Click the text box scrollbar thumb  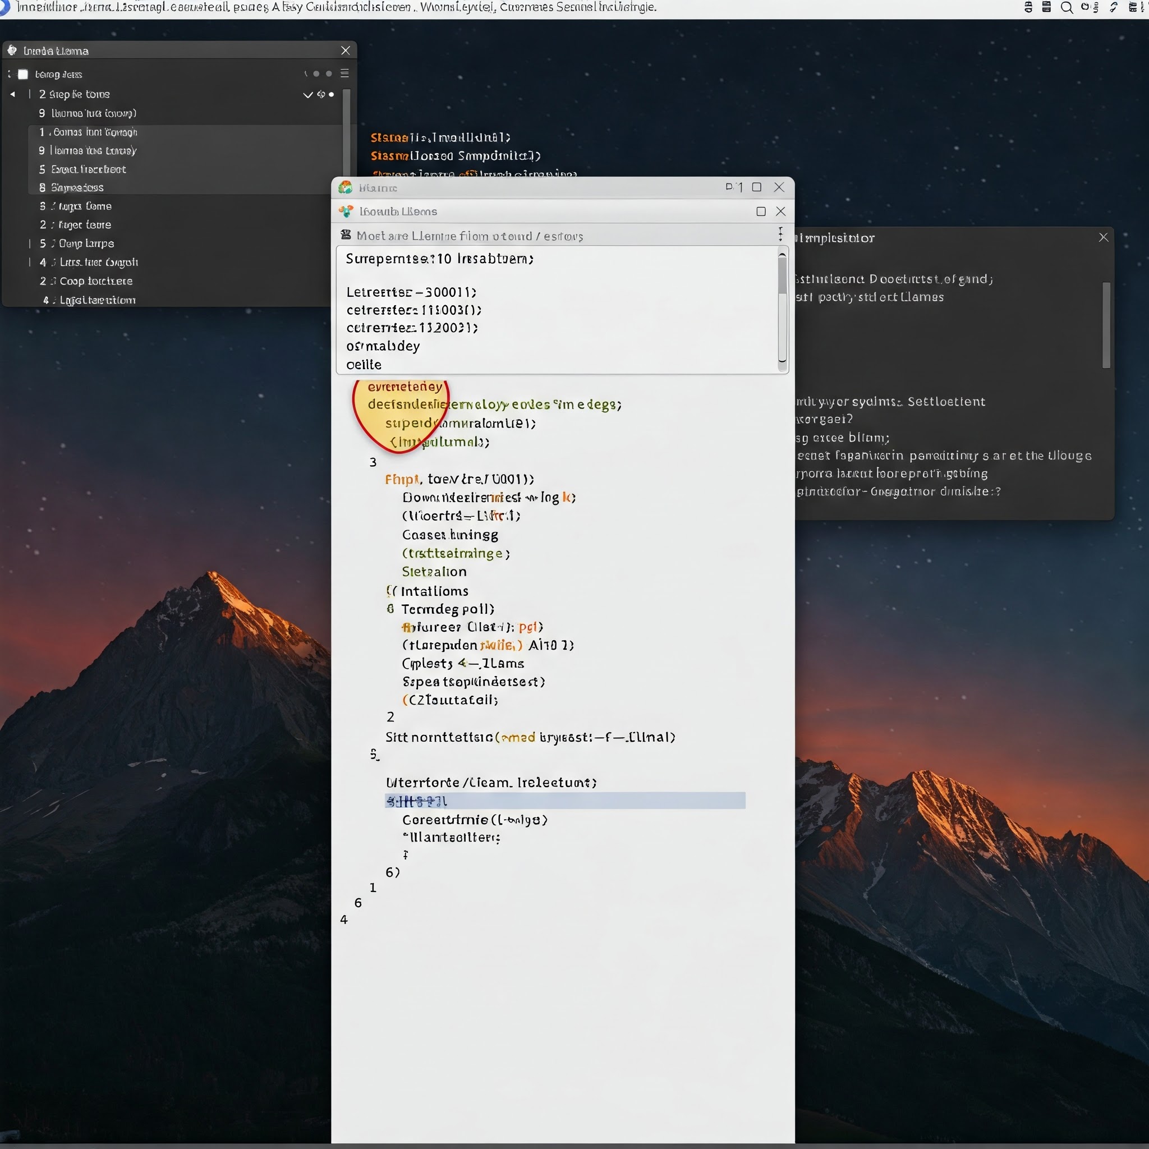(x=782, y=275)
